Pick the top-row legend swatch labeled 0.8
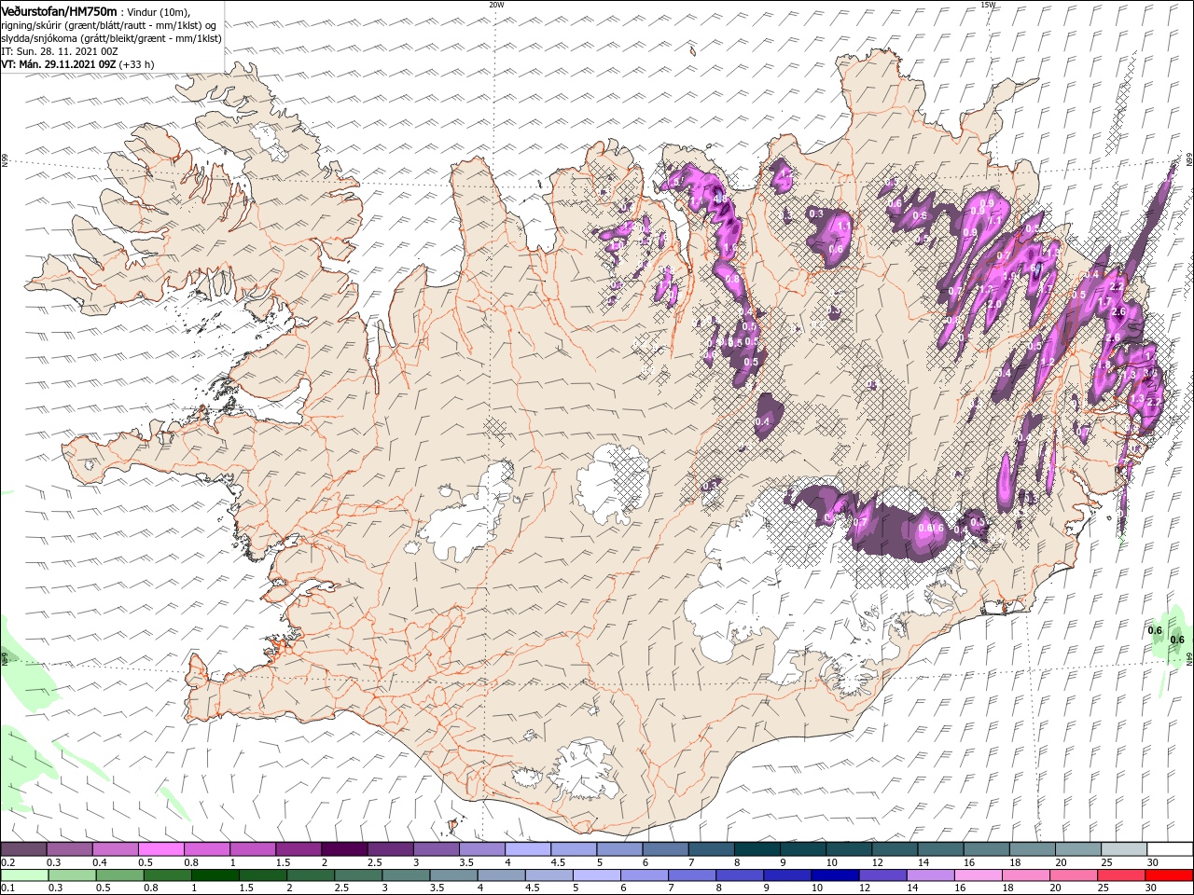Viewport: 1194px width, 895px height. [206, 849]
